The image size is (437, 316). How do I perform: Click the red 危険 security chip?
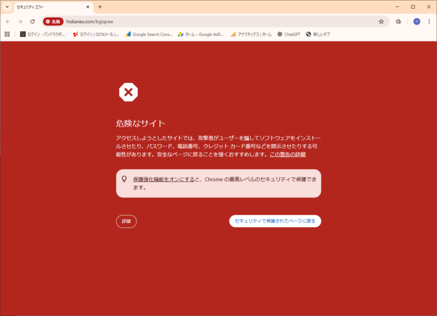click(x=54, y=21)
